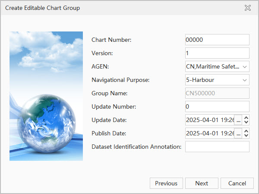Image resolution: width=259 pixels, height=194 pixels.
Task: Click the Update Date ellipsis picker button
Action: (238, 120)
